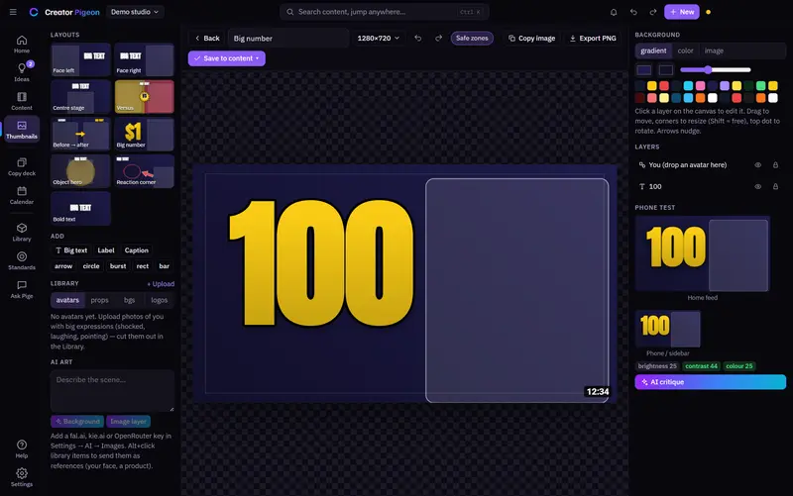This screenshot has height=496, width=793.
Task: Switch background to color tab
Action: 685,50
